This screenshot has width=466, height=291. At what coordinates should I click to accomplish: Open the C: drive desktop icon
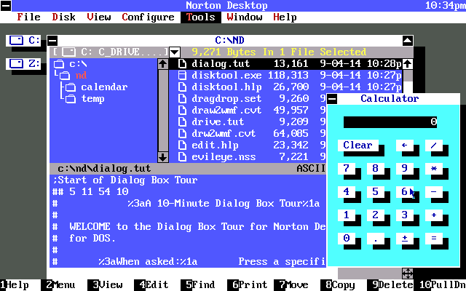[x=23, y=41]
